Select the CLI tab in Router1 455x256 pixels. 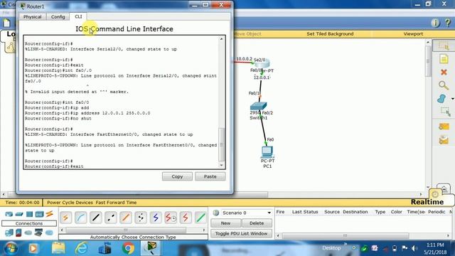[78, 16]
